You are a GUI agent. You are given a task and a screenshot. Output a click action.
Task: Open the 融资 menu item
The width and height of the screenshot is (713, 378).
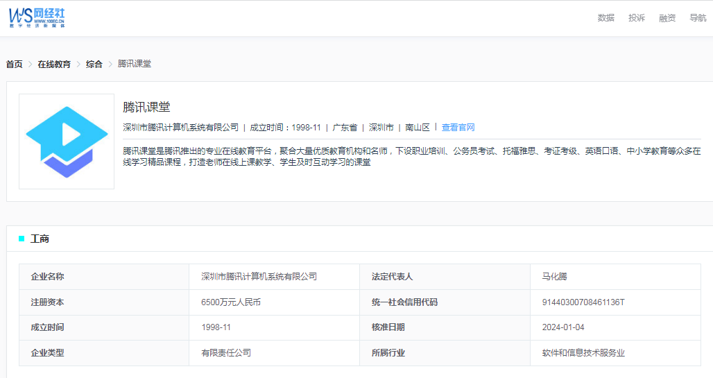667,18
